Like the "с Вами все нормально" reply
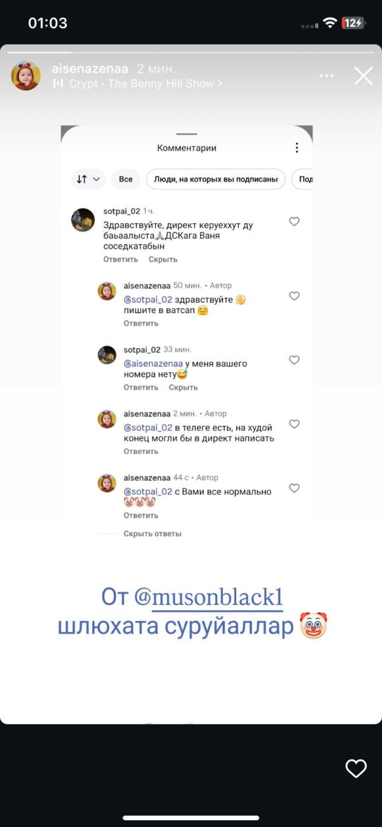The image size is (382, 827). (x=294, y=488)
